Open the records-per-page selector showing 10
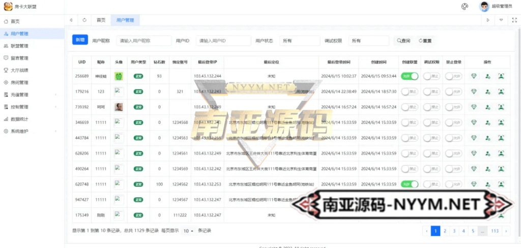 coord(188,231)
